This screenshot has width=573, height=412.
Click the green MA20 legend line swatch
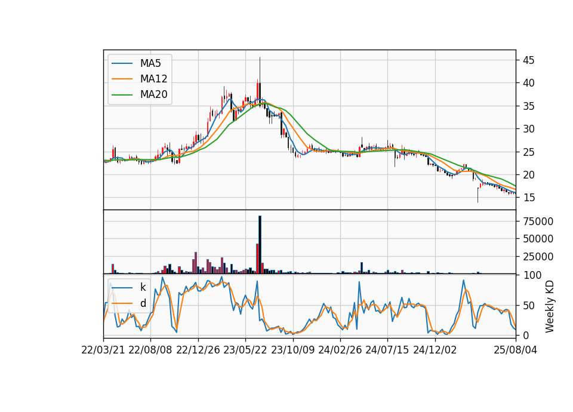pos(122,95)
